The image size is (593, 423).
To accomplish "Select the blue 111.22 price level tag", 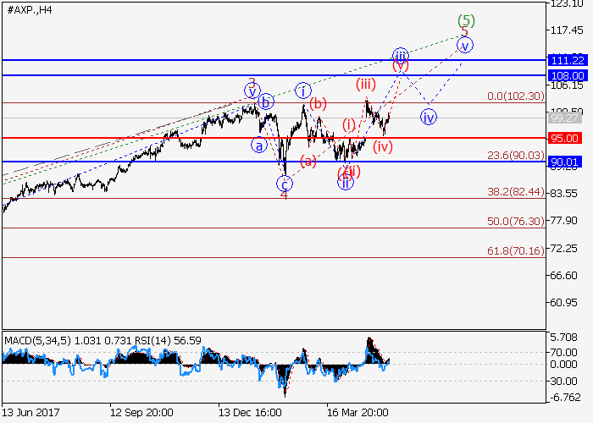I will click(568, 60).
